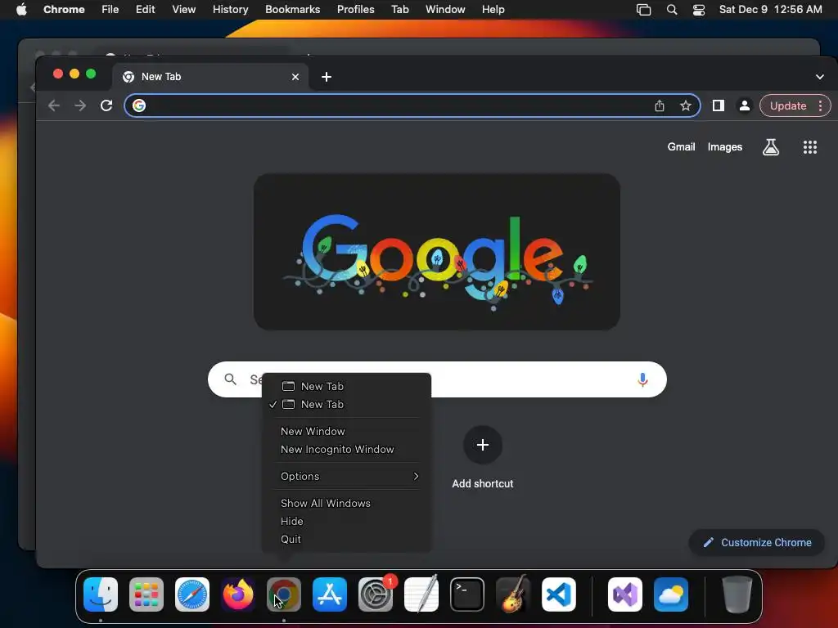Viewport: 838px width, 628px height.
Task: Open the Help menu
Action: click(x=493, y=10)
